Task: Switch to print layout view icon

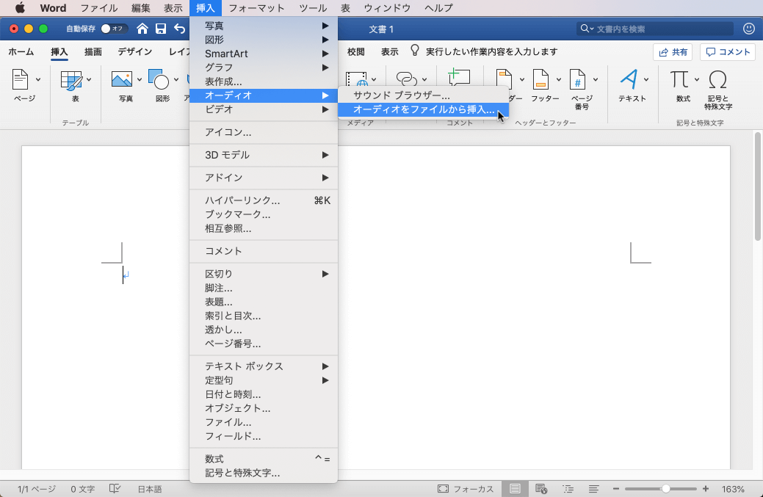Action: [x=515, y=489]
